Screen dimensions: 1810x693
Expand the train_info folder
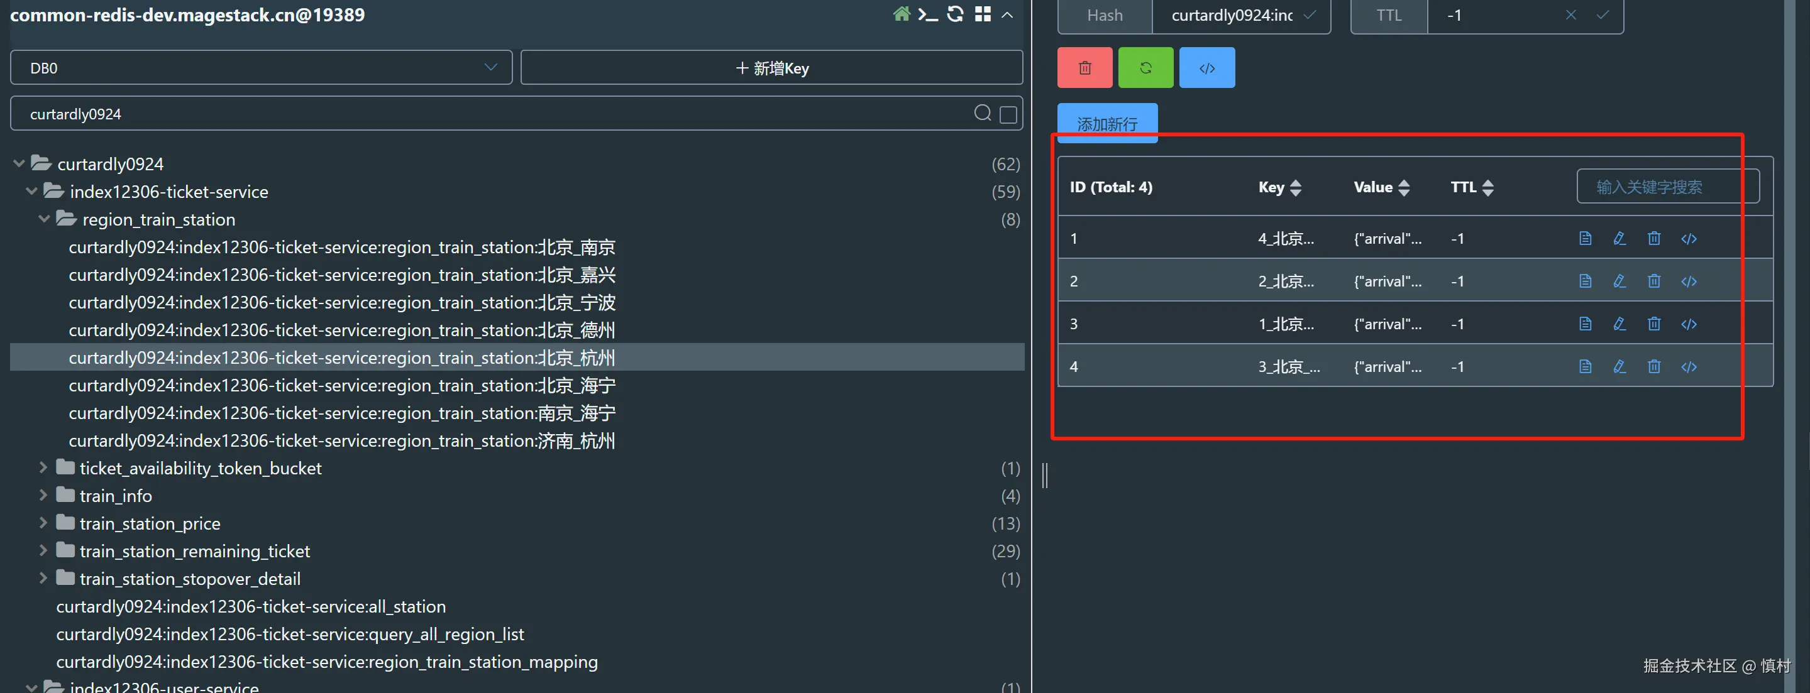[43, 496]
